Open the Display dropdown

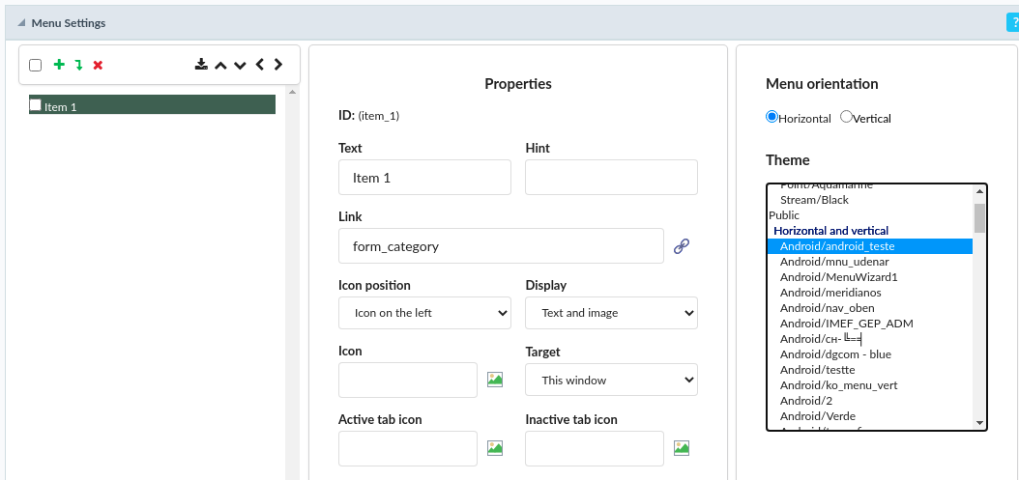[x=611, y=313]
